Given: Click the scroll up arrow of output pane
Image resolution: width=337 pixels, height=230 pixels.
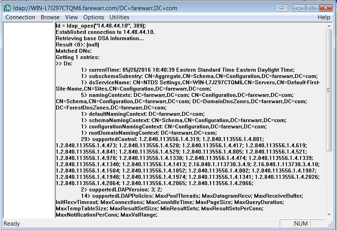Looking at the screenshot, I should 329,26.
